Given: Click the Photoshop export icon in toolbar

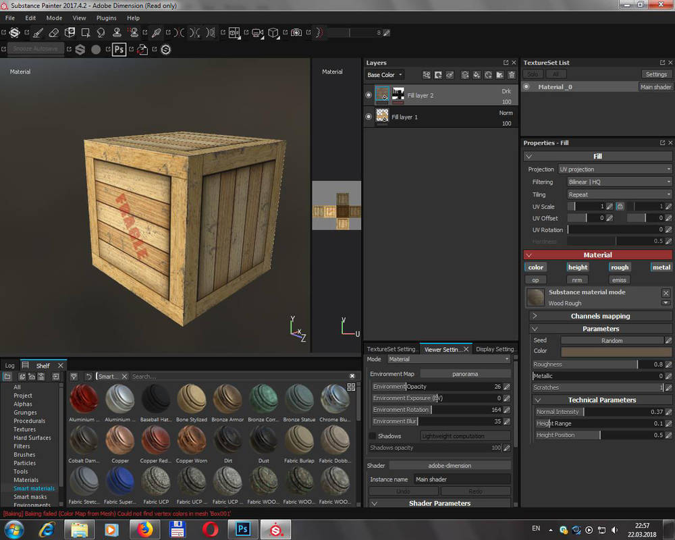Looking at the screenshot, I should pyautogui.click(x=119, y=49).
